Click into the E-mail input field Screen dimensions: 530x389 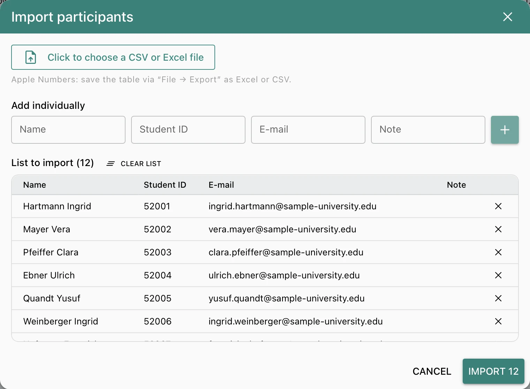click(x=308, y=130)
